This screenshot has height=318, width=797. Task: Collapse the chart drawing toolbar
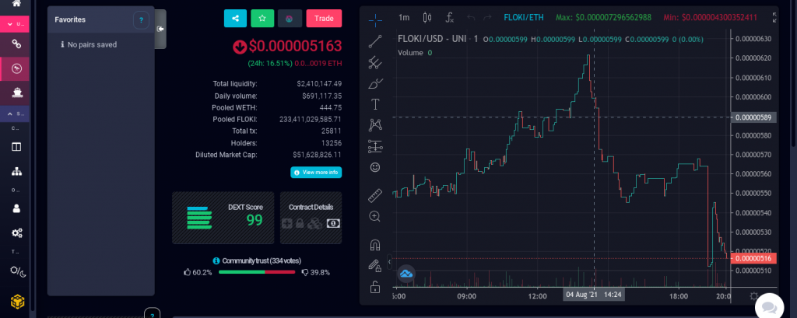click(x=390, y=261)
